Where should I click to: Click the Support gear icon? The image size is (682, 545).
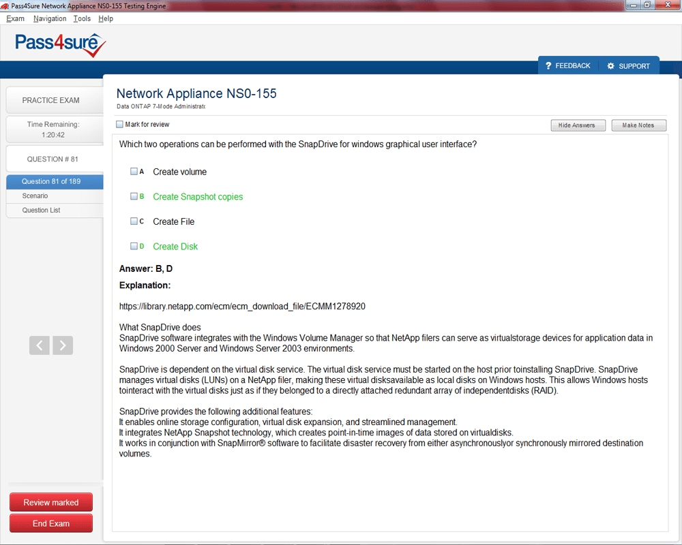coord(611,66)
